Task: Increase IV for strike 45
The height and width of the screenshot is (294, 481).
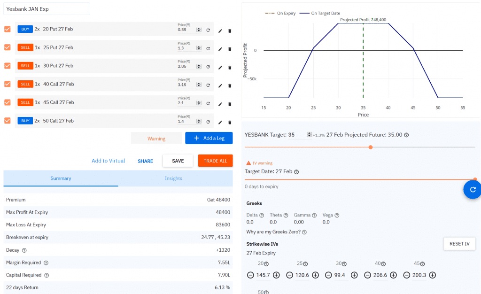Action: tap(433, 275)
